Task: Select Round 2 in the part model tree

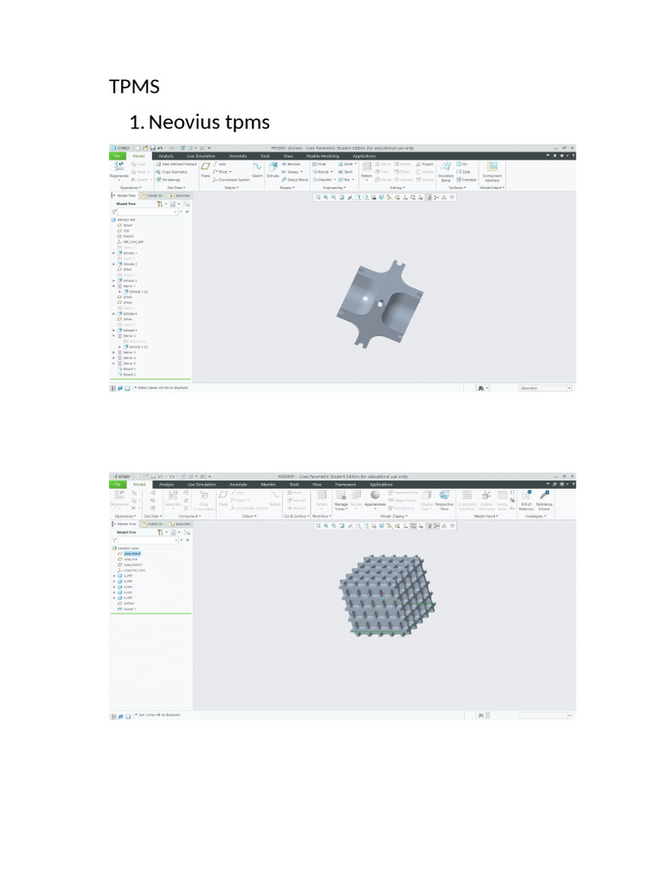Action: (127, 375)
